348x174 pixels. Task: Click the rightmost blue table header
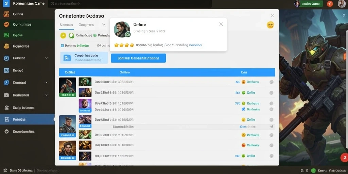[x=244, y=72]
